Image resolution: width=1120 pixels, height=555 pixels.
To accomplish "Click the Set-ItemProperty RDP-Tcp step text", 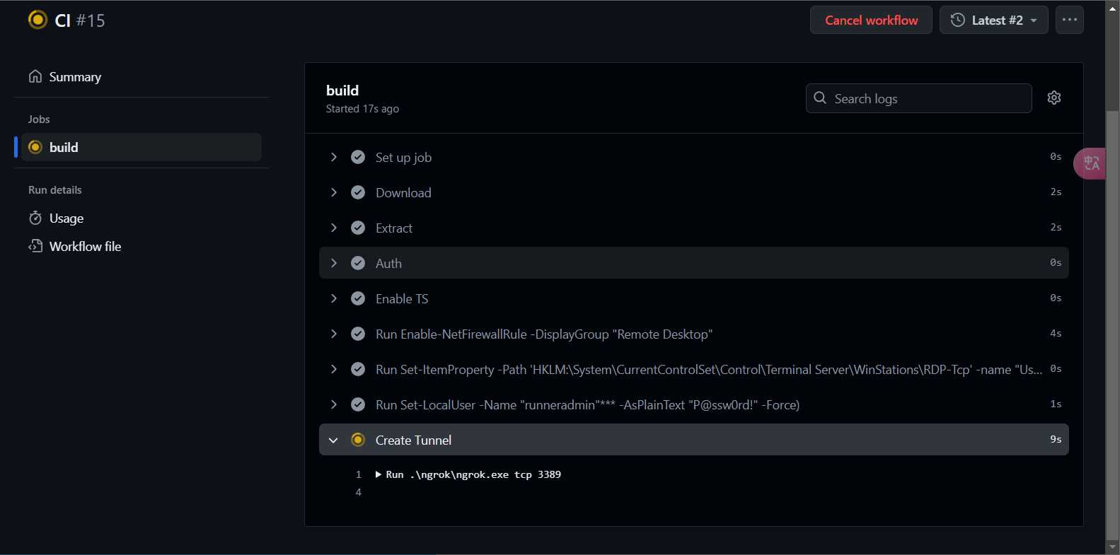I will pos(709,369).
